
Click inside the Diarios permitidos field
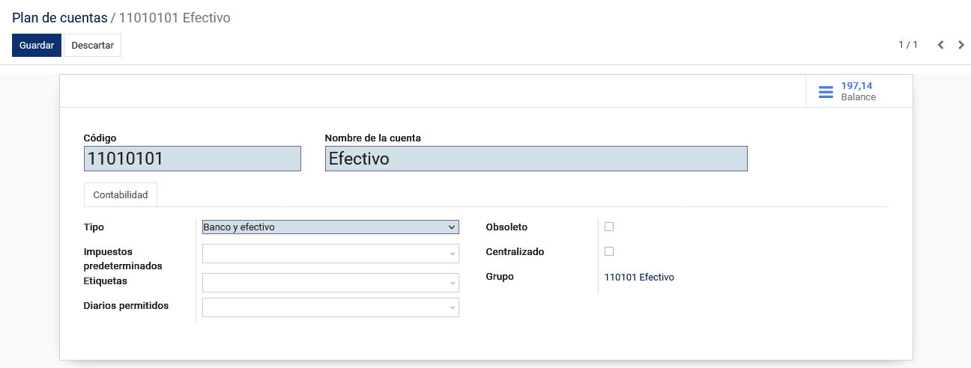[x=325, y=307]
